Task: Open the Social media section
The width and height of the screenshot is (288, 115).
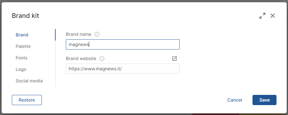Action: coord(29,81)
